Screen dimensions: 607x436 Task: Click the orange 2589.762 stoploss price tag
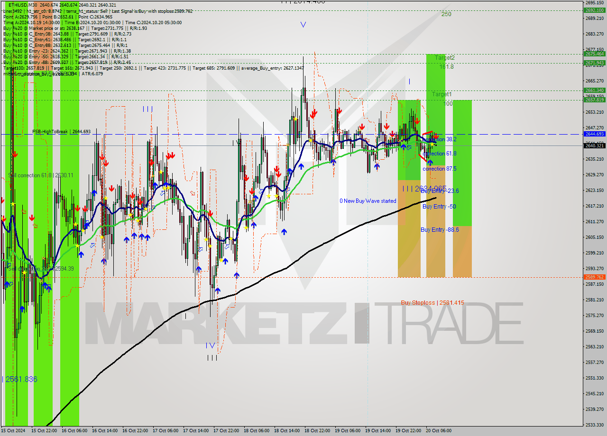coord(595,277)
